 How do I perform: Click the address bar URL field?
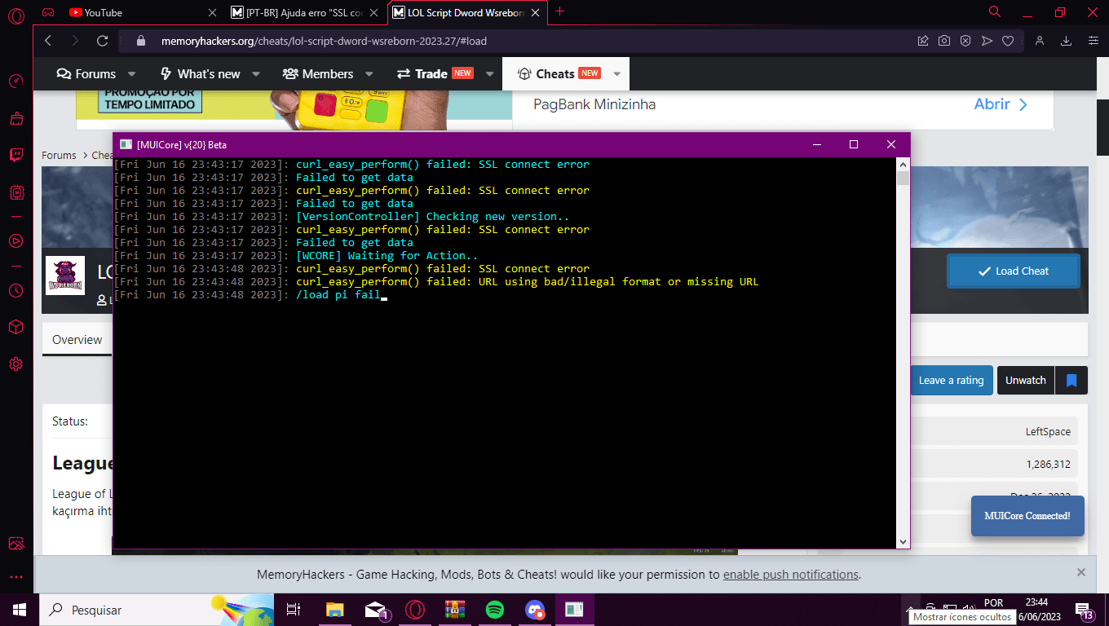click(x=522, y=41)
